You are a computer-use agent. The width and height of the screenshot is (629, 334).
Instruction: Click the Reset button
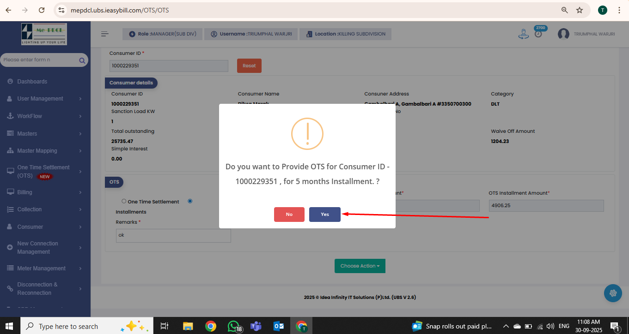249,66
